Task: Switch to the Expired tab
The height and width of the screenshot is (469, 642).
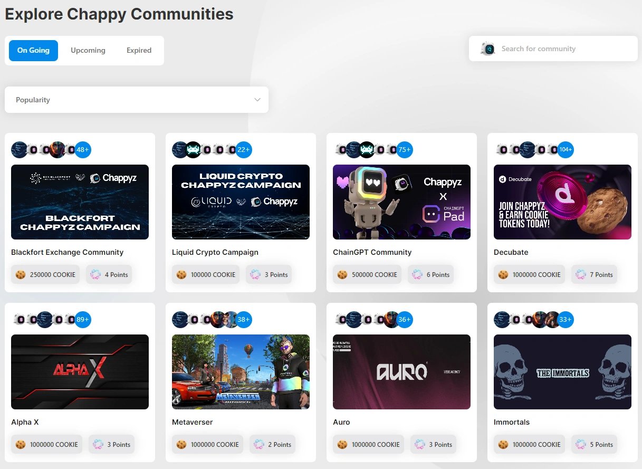Action: point(139,51)
